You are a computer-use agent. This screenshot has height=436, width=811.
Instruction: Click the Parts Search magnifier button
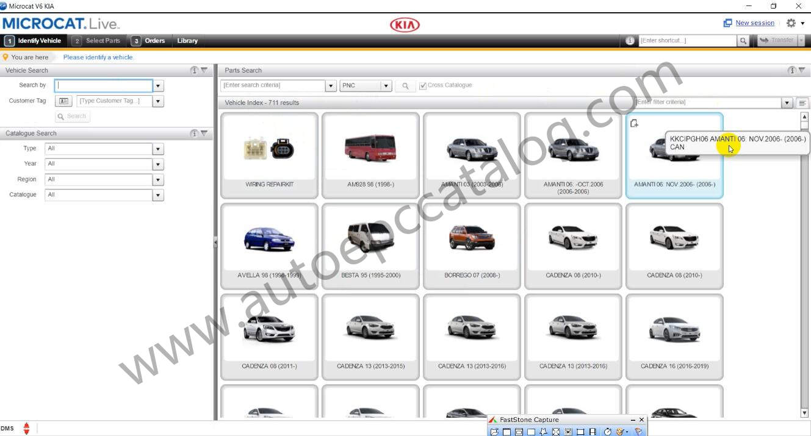coord(405,86)
